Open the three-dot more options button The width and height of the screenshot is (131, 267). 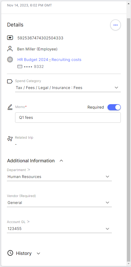(x=115, y=25)
